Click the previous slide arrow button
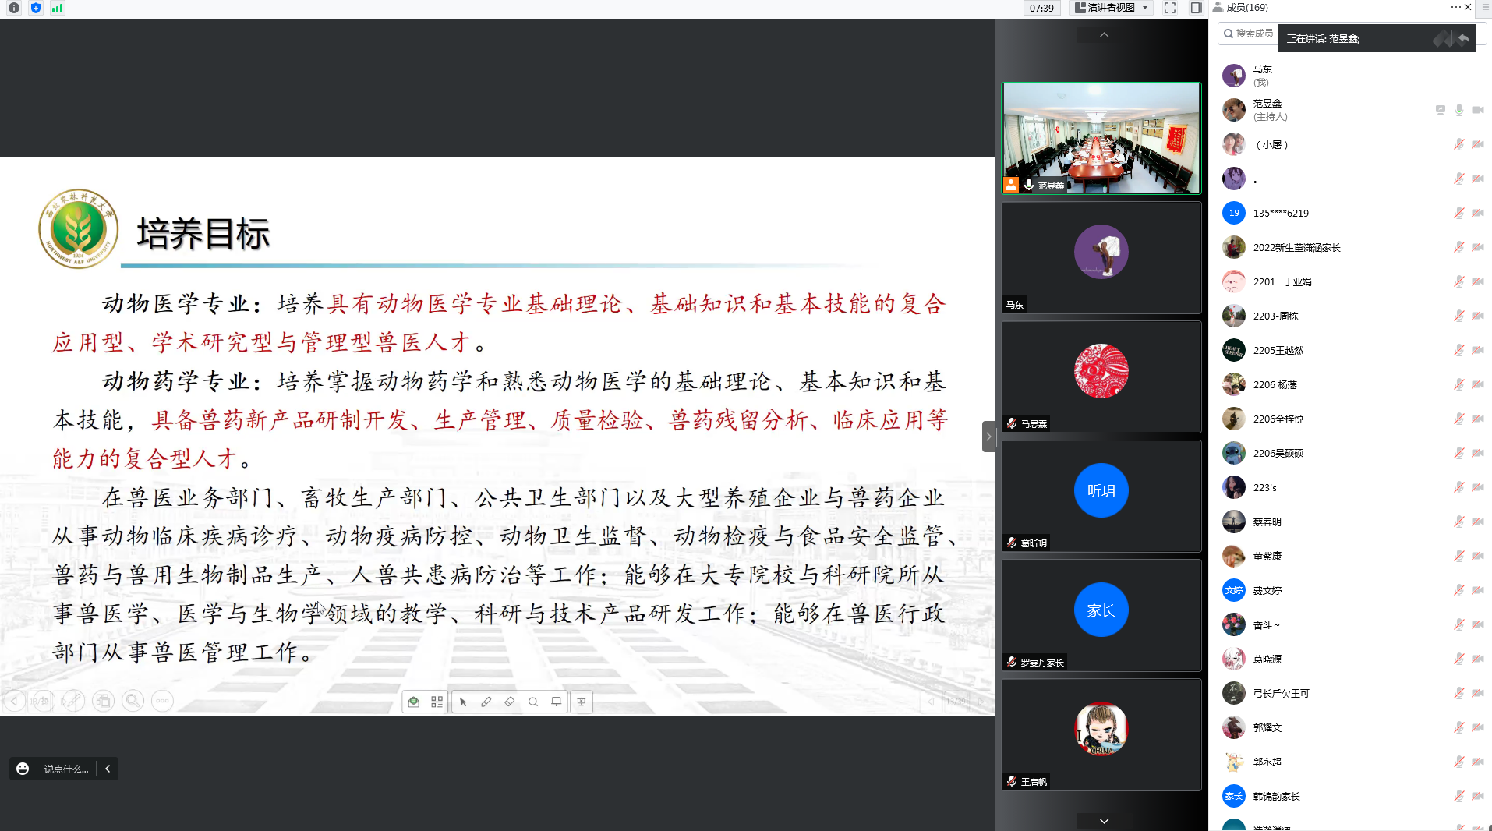This screenshot has height=831, width=1492. point(14,701)
